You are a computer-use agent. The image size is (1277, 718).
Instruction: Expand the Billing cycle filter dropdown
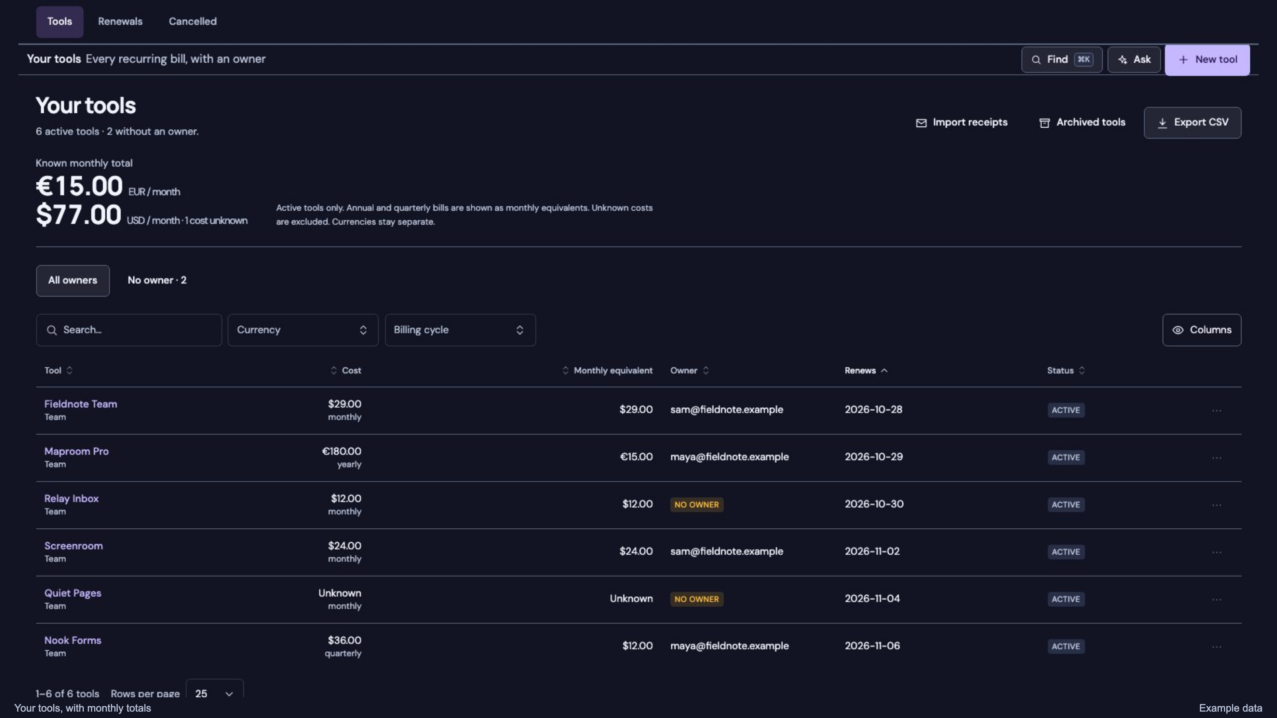[460, 329]
